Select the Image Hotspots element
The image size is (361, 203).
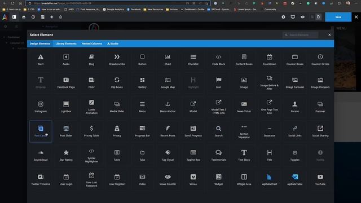click(320, 83)
